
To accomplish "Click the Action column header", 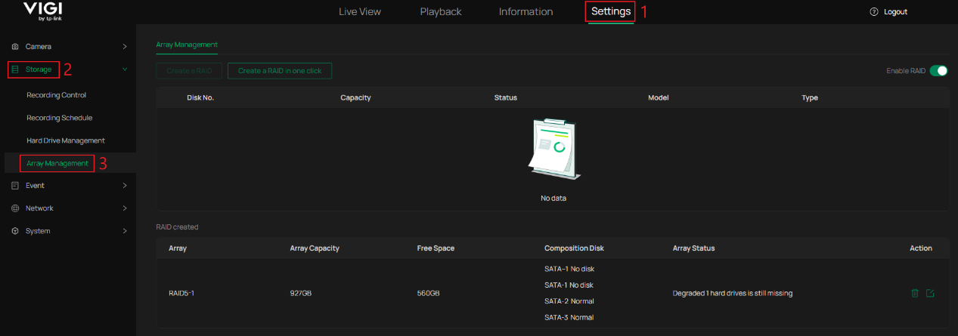I will click(x=921, y=248).
